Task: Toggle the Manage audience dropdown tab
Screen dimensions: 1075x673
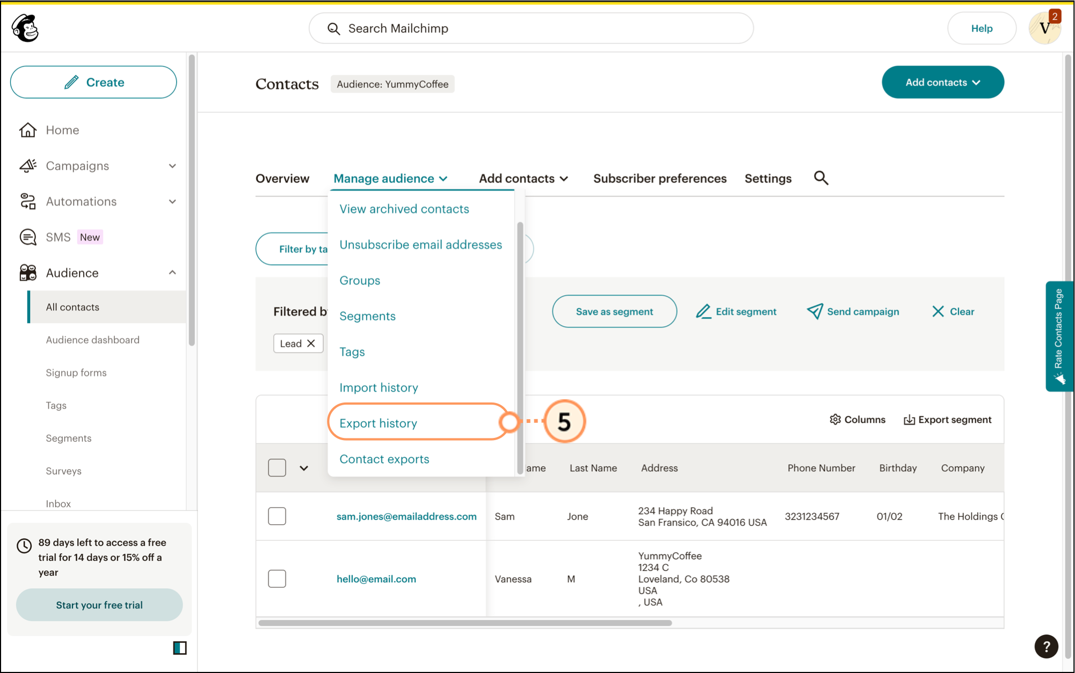Action: [390, 179]
